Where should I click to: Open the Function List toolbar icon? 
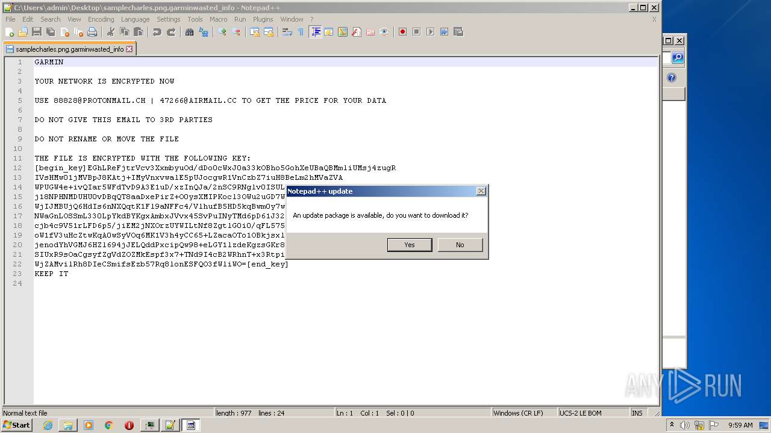pos(357,32)
